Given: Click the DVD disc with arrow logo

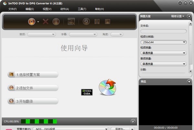Looking at the screenshot, I should pos(107,87).
